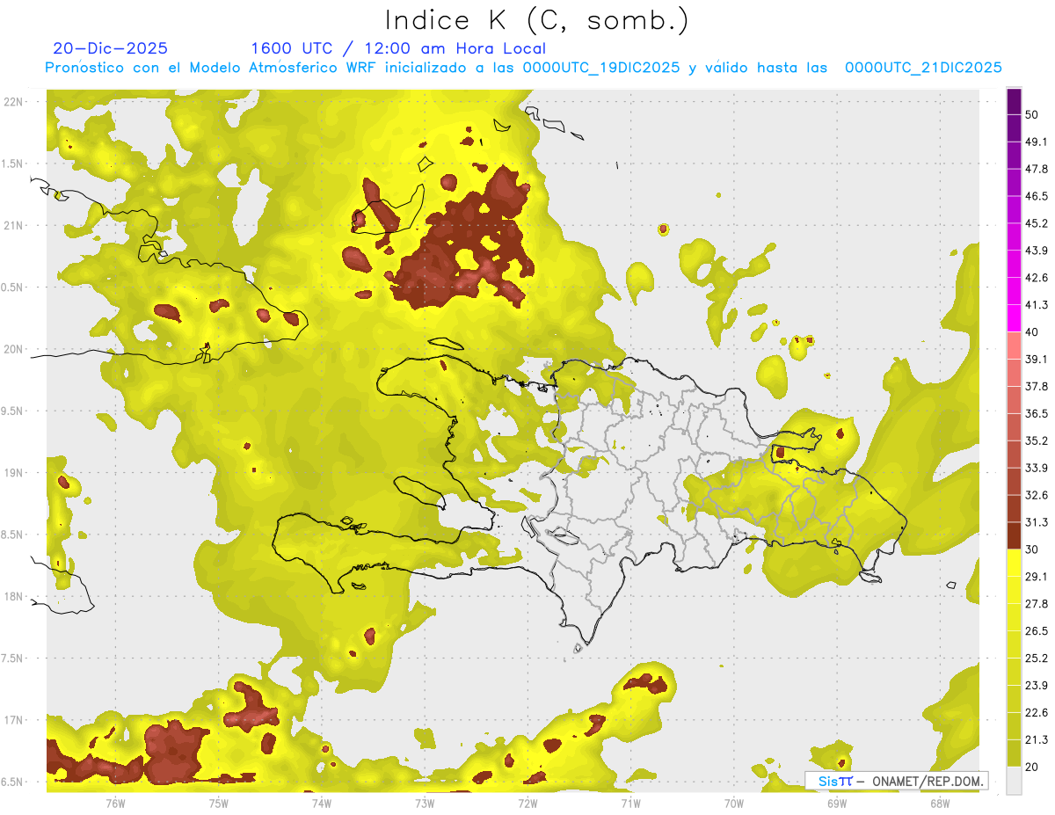Click the '69W' longitude label
1055x815 pixels.
pyautogui.click(x=837, y=804)
